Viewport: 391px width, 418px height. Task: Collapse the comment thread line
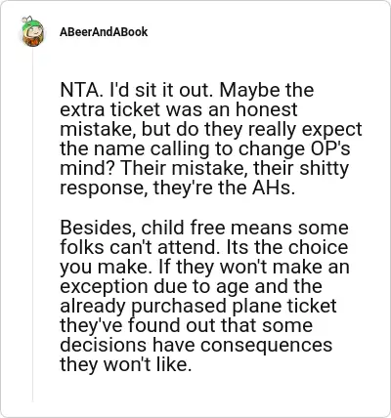(x=32, y=225)
